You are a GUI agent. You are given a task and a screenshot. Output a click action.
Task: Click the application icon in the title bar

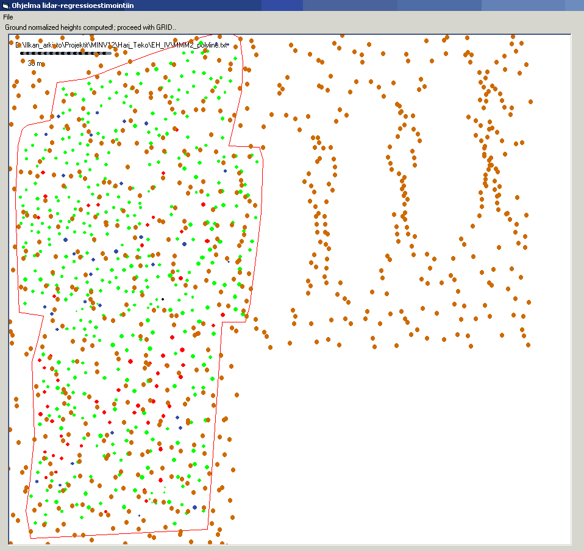[5, 5]
